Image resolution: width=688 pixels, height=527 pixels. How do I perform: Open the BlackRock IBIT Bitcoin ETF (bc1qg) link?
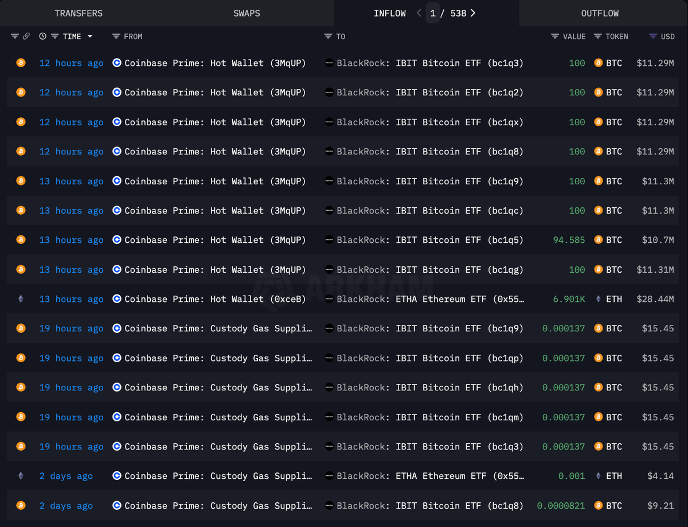[x=430, y=269]
